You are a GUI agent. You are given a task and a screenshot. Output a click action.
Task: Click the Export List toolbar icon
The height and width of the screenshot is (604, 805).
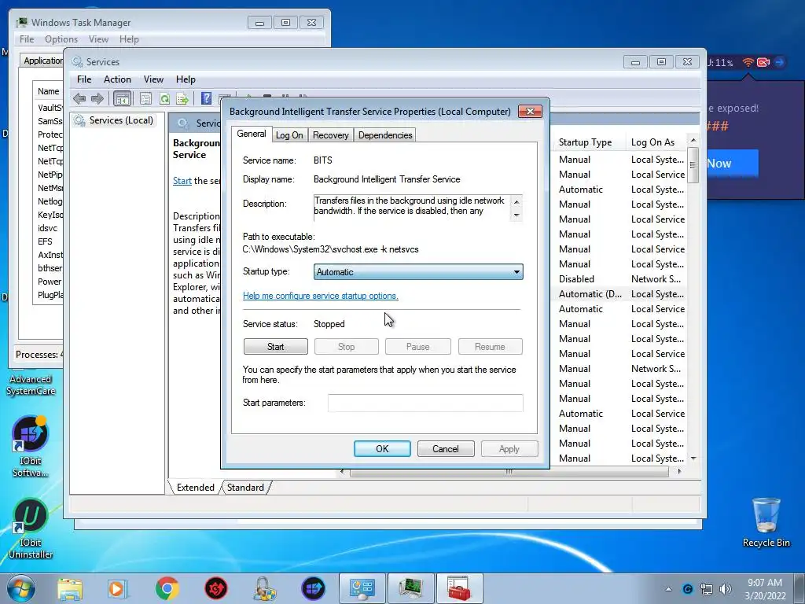point(182,98)
